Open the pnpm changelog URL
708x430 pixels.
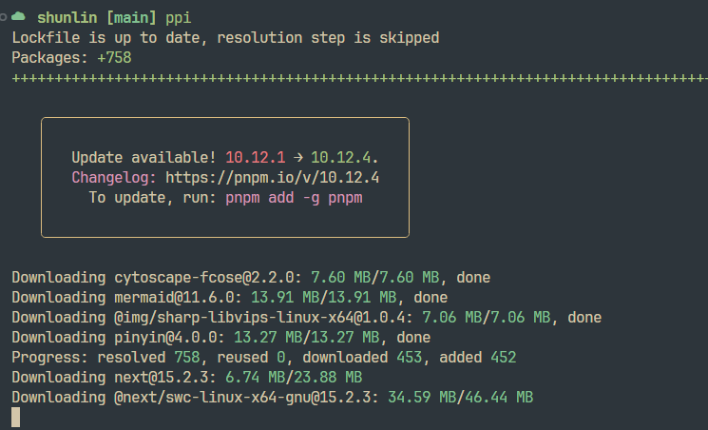pyautogui.click(x=273, y=178)
